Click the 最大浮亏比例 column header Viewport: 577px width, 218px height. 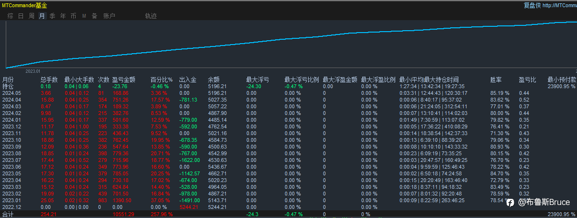coord(301,80)
